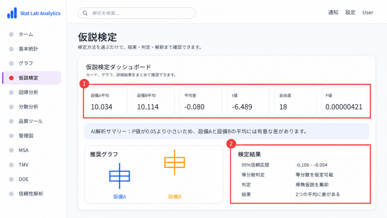Click 2つの平均に差がある result text
387x218 pixels.
tap(317, 195)
